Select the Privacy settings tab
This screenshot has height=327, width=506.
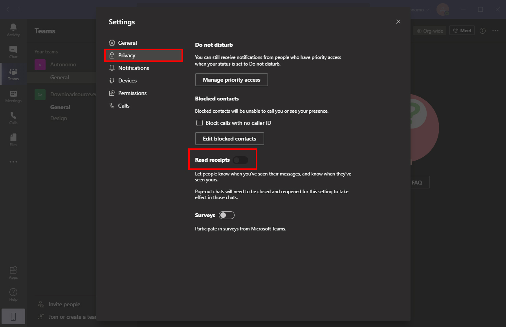tap(143, 55)
